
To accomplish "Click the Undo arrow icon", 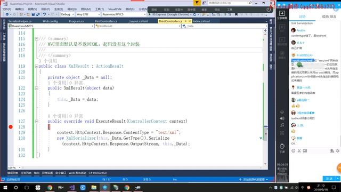I will [44, 14].
